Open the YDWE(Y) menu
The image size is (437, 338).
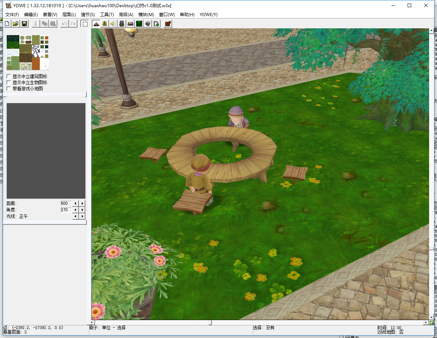(208, 15)
